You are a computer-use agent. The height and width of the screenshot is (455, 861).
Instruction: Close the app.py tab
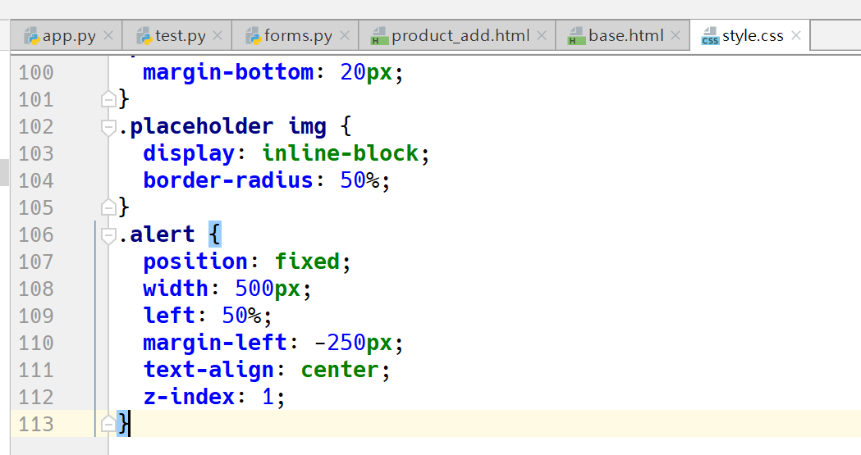coord(108,35)
